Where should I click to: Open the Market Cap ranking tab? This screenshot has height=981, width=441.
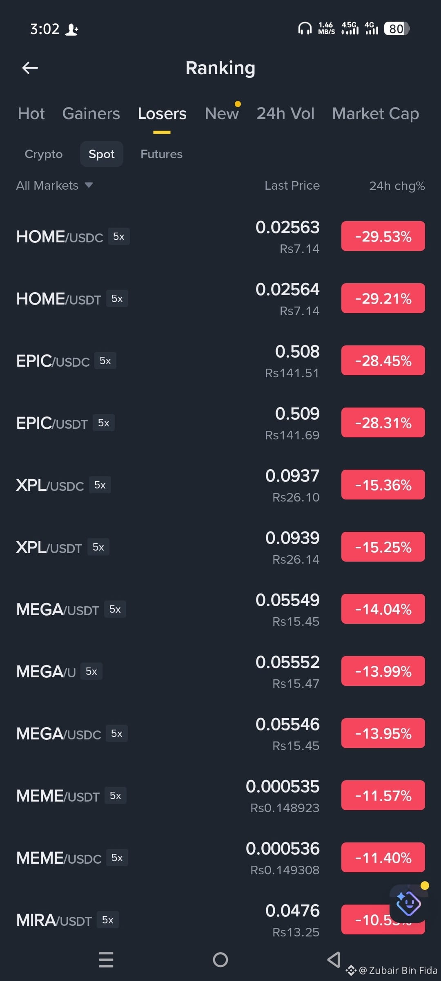click(x=376, y=114)
